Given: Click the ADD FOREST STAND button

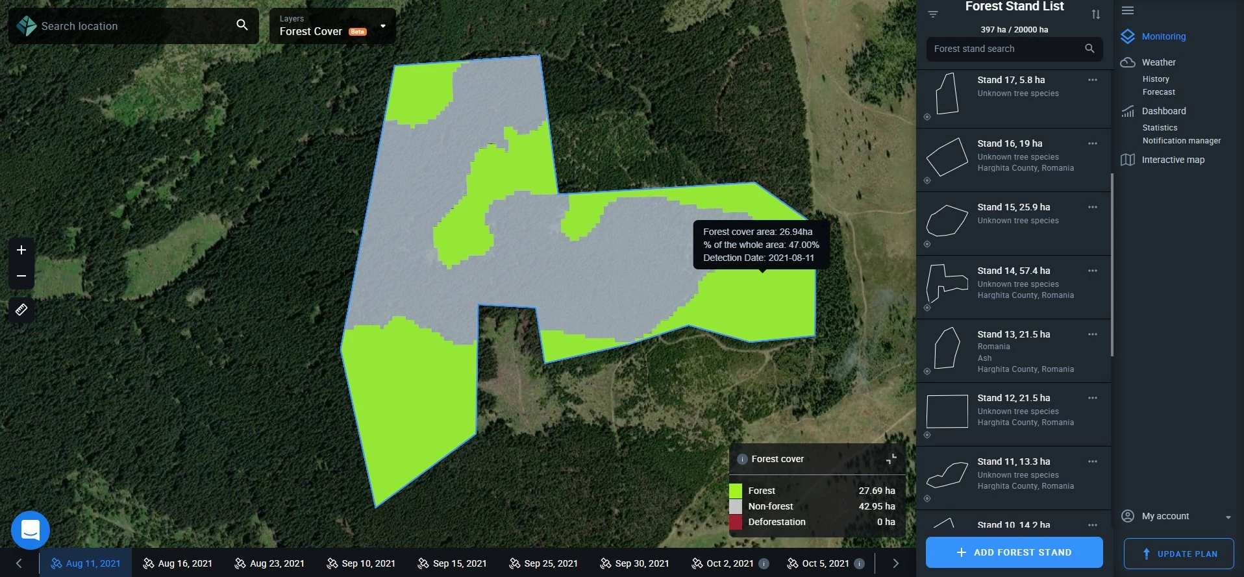Looking at the screenshot, I should [x=1014, y=552].
